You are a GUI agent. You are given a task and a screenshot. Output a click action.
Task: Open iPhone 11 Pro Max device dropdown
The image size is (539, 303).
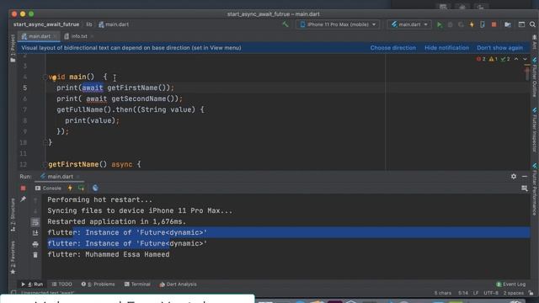pyautogui.click(x=338, y=24)
